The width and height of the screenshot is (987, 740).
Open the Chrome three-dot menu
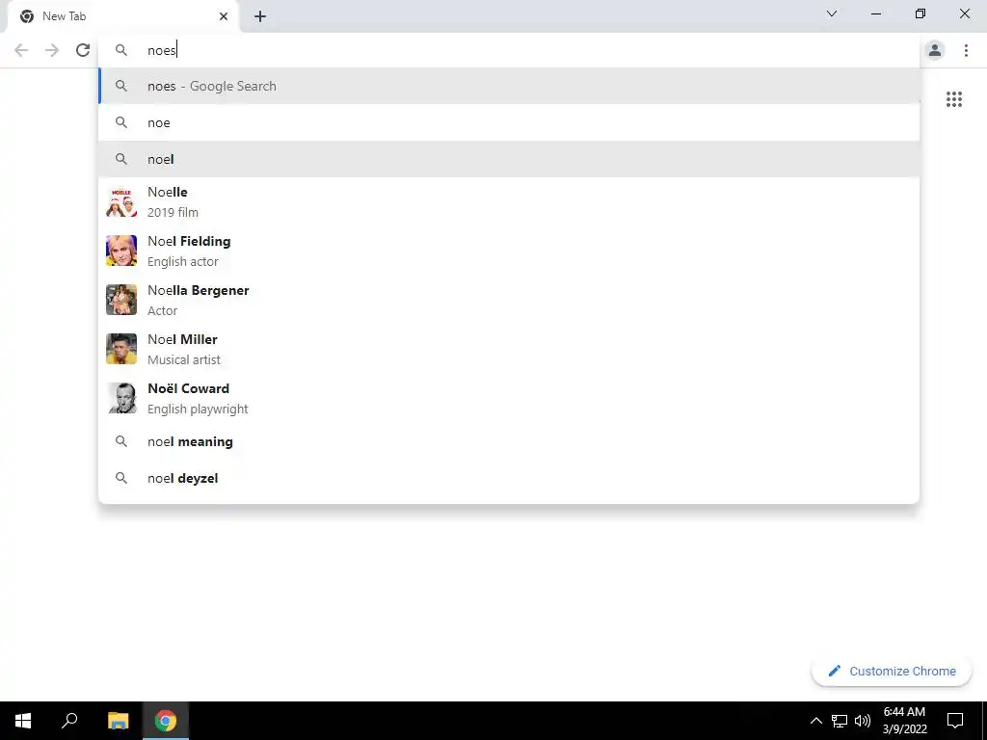coord(966,50)
